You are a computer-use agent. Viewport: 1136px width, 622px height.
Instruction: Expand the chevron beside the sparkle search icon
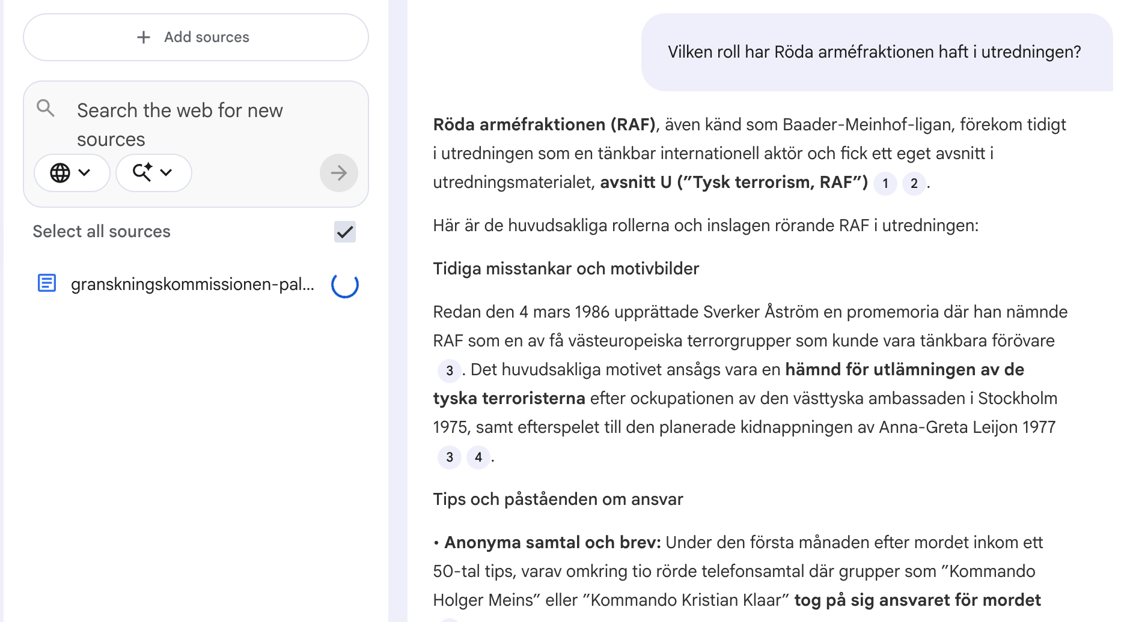166,173
